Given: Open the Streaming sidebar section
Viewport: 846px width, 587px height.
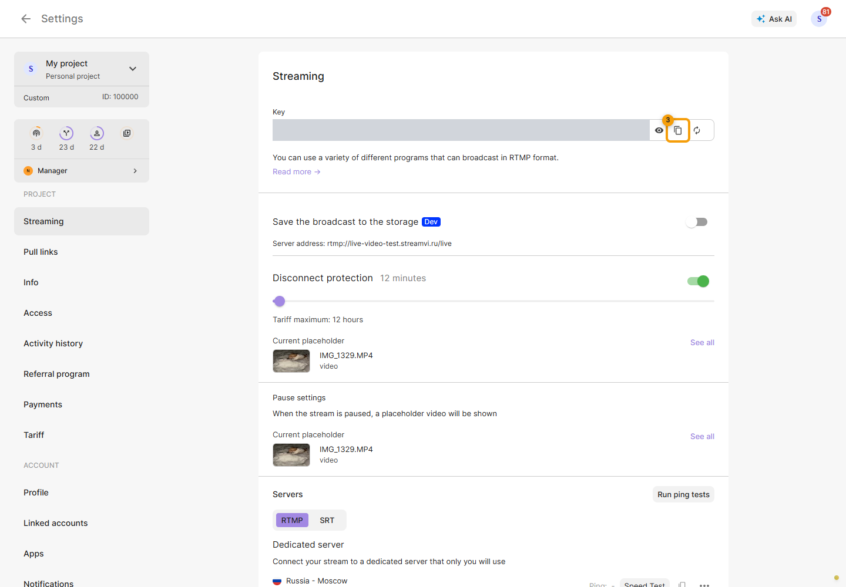Looking at the screenshot, I should pyautogui.click(x=82, y=221).
